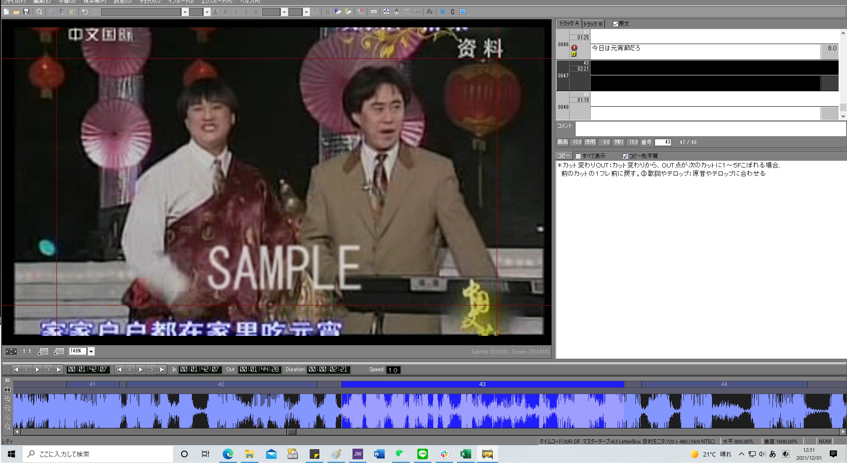Click the Fx effects toolbar icon
The image size is (847, 476).
(430, 12)
